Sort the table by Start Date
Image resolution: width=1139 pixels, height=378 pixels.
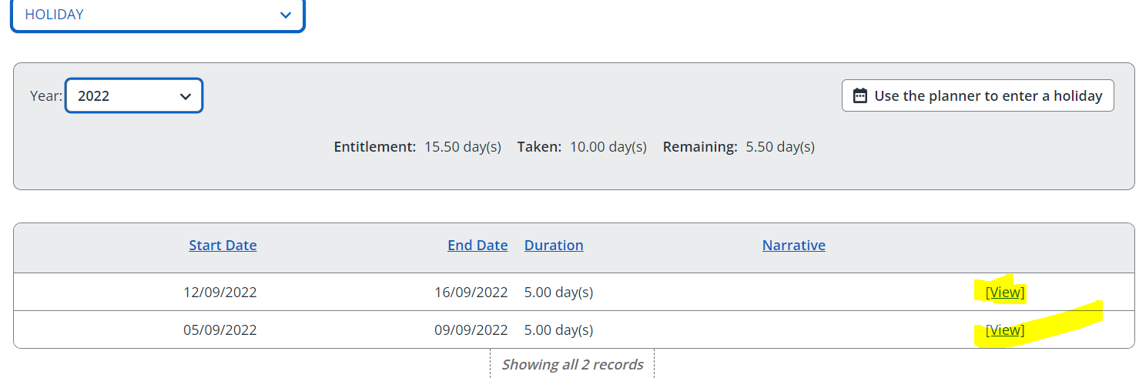(223, 245)
